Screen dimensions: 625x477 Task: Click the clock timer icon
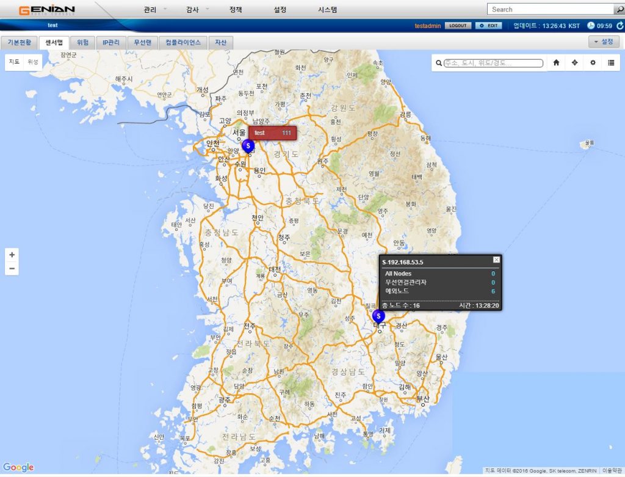pyautogui.click(x=591, y=26)
